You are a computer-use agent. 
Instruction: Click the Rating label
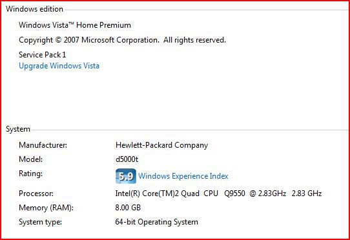[30, 174]
